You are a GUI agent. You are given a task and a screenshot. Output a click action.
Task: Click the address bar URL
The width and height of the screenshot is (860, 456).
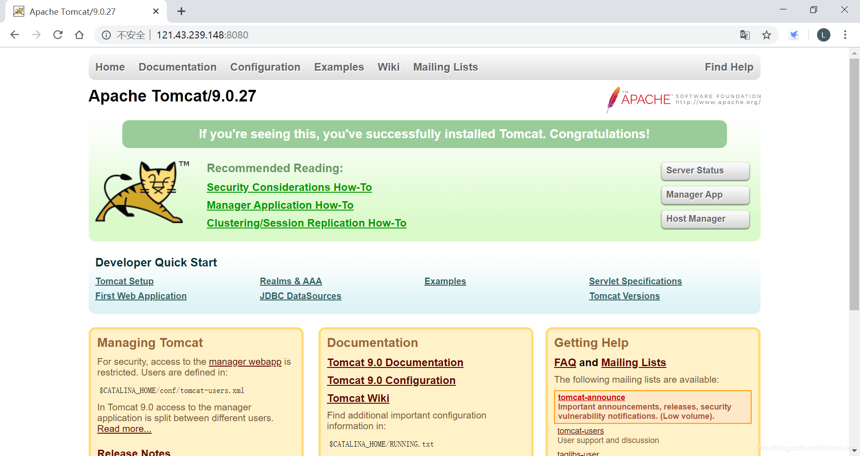(x=202, y=35)
